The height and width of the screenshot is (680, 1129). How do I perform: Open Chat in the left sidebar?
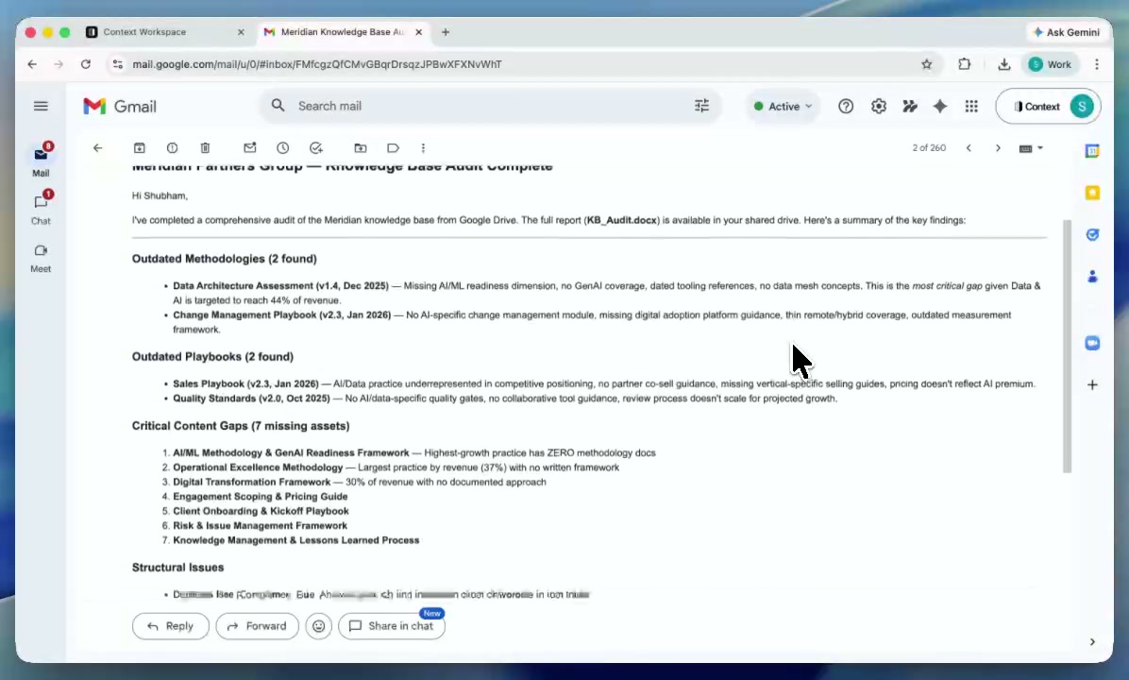click(41, 208)
